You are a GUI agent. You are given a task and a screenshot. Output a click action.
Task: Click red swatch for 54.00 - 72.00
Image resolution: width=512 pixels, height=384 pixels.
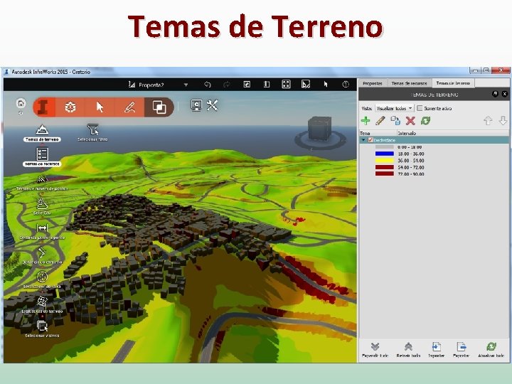coord(384,167)
